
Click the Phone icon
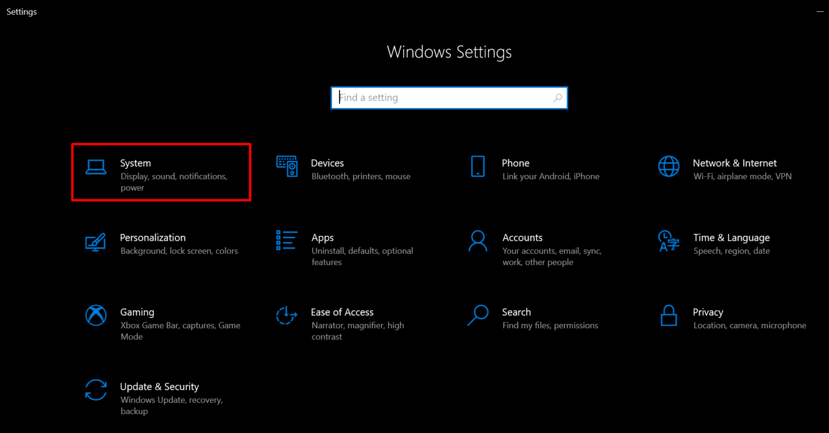click(478, 166)
